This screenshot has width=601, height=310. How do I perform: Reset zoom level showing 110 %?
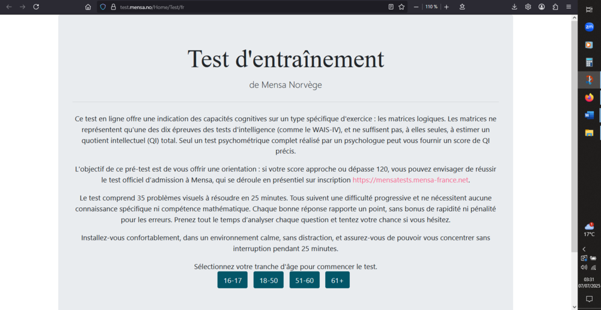click(431, 7)
